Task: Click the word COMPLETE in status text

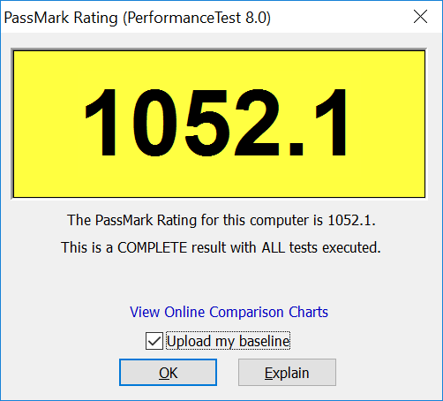Action: pyautogui.click(x=152, y=247)
